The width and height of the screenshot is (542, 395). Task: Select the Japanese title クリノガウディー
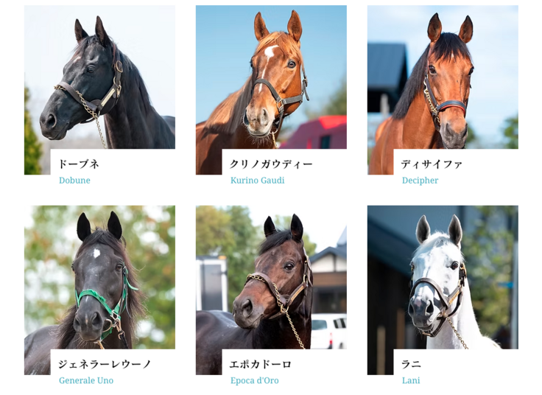pyautogui.click(x=271, y=164)
